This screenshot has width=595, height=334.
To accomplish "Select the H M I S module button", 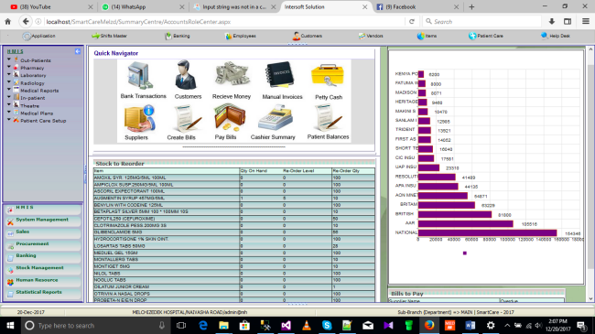I will pos(43,209).
